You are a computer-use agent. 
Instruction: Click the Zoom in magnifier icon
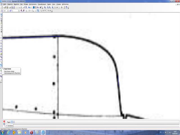(x=45, y=7)
